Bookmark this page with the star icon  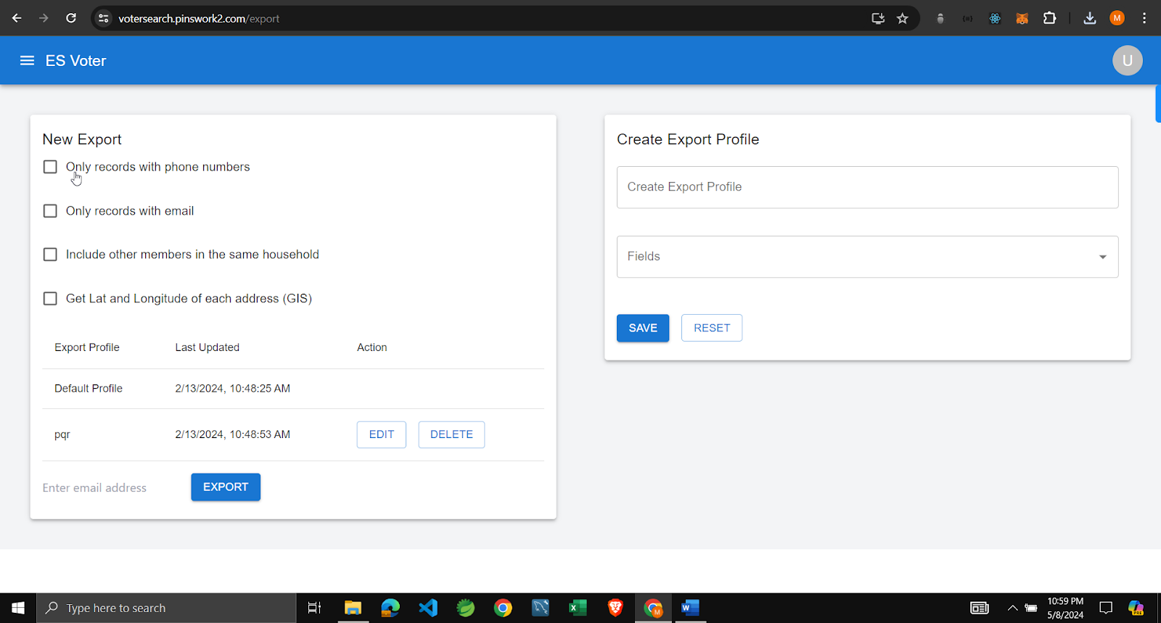[903, 18]
